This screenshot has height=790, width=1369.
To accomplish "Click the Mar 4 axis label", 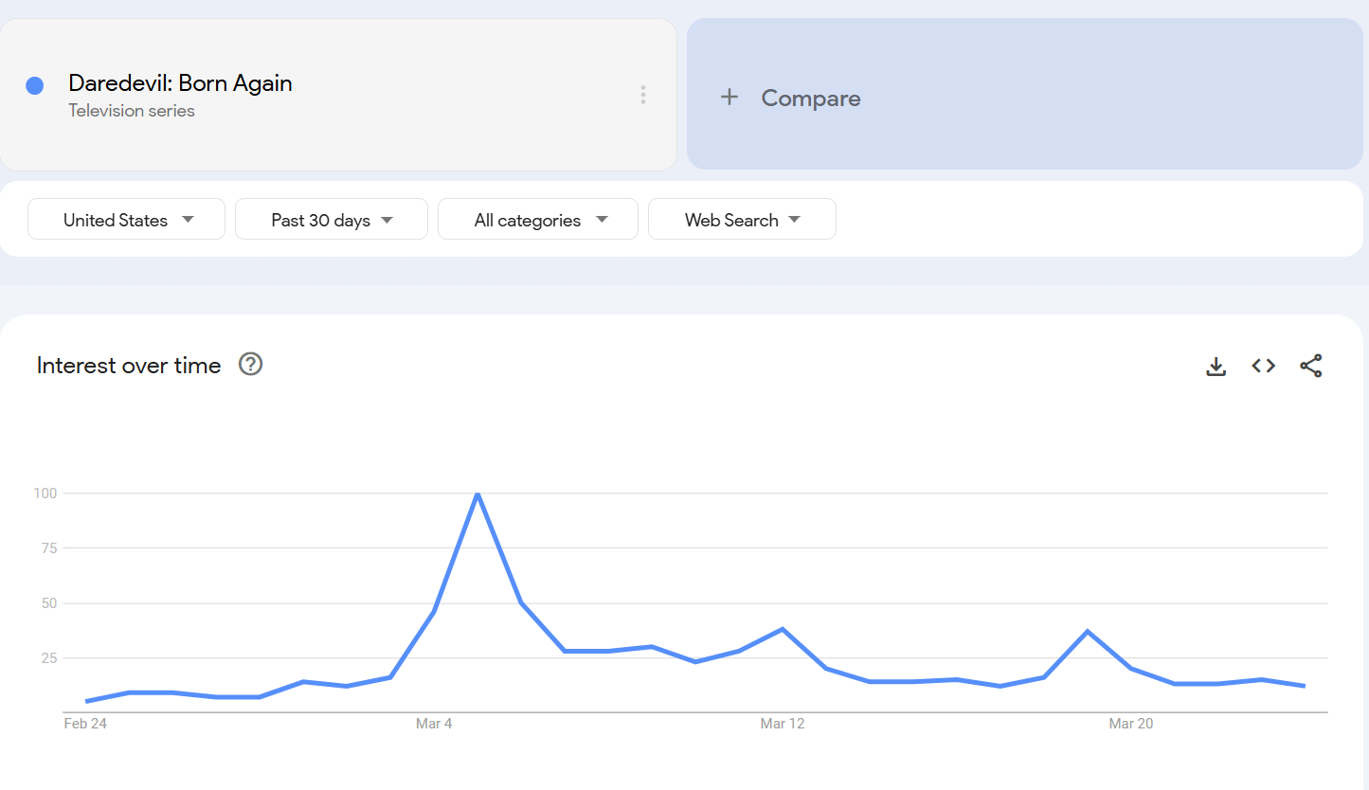I will coord(434,724).
